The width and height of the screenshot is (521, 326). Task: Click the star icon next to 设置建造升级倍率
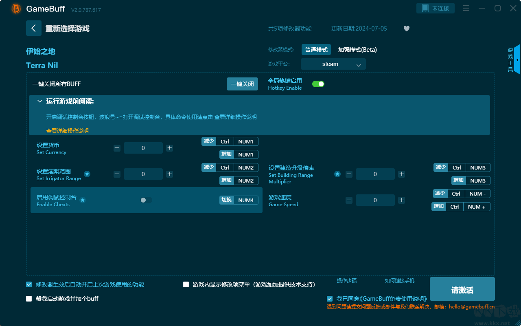tap(337, 174)
